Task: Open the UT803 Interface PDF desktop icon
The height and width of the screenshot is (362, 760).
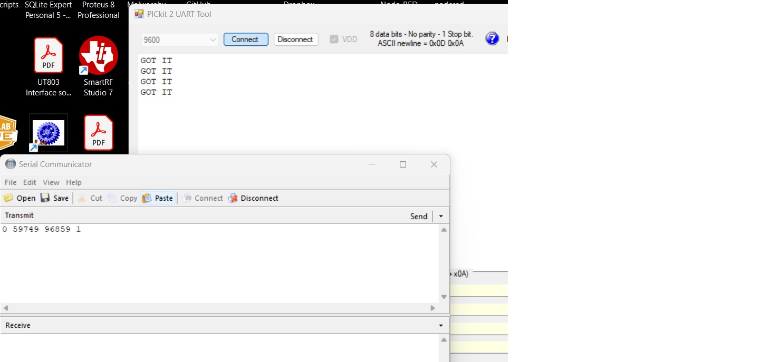Action: point(49,56)
